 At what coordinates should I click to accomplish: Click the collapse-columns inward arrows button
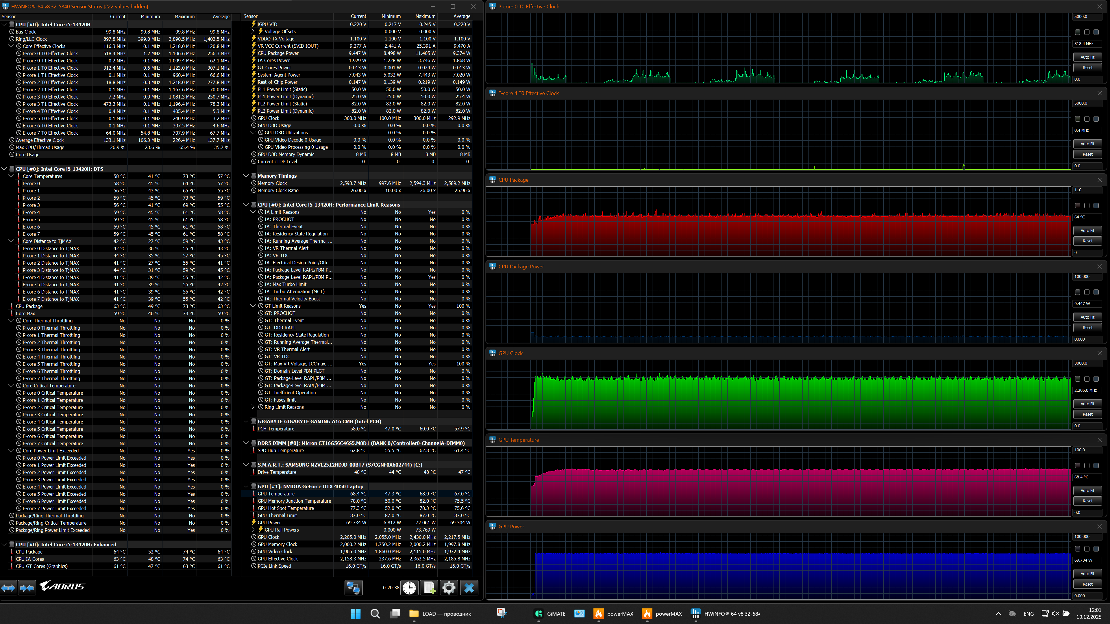(27, 588)
